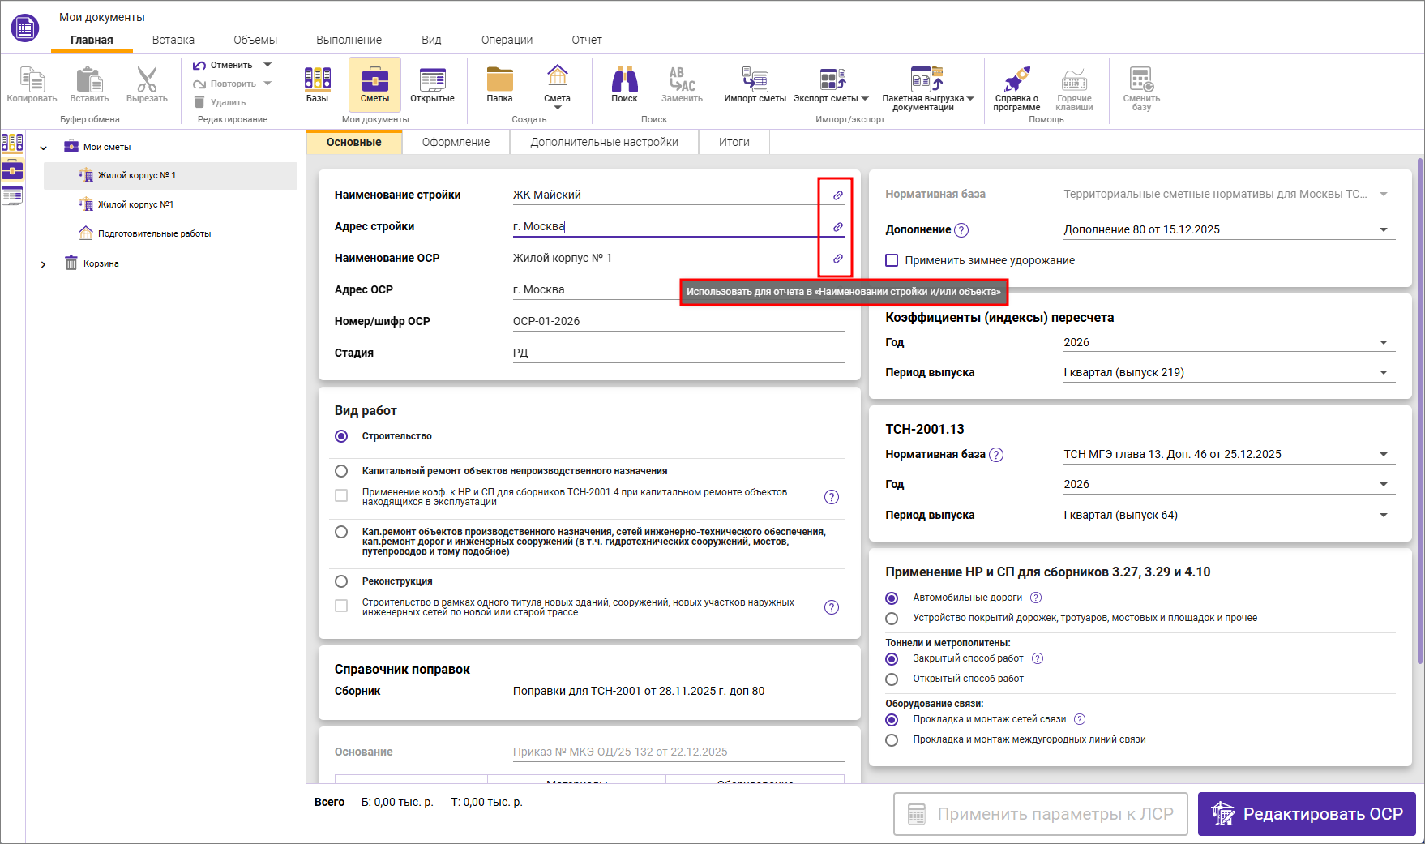Switch to the Оформление tab

[x=456, y=142]
